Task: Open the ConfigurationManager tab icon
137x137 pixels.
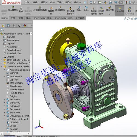Action: click(14, 26)
